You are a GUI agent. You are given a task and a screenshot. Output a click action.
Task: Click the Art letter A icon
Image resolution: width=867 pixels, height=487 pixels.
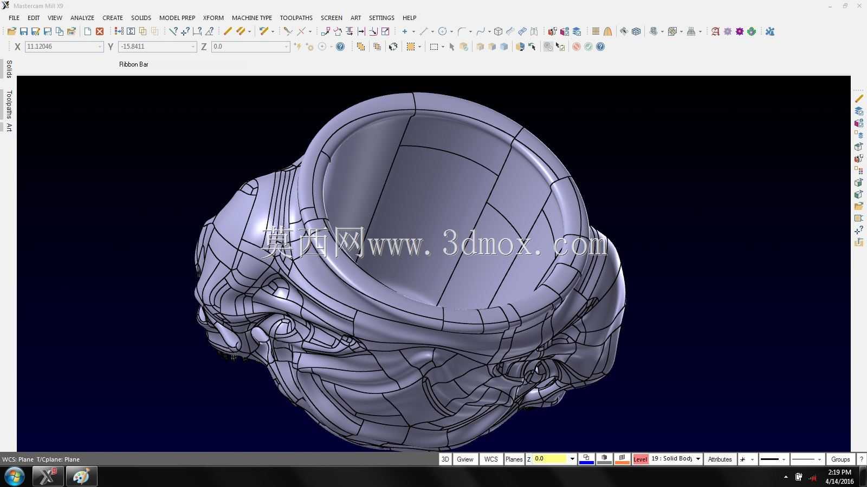pyautogui.click(x=715, y=31)
